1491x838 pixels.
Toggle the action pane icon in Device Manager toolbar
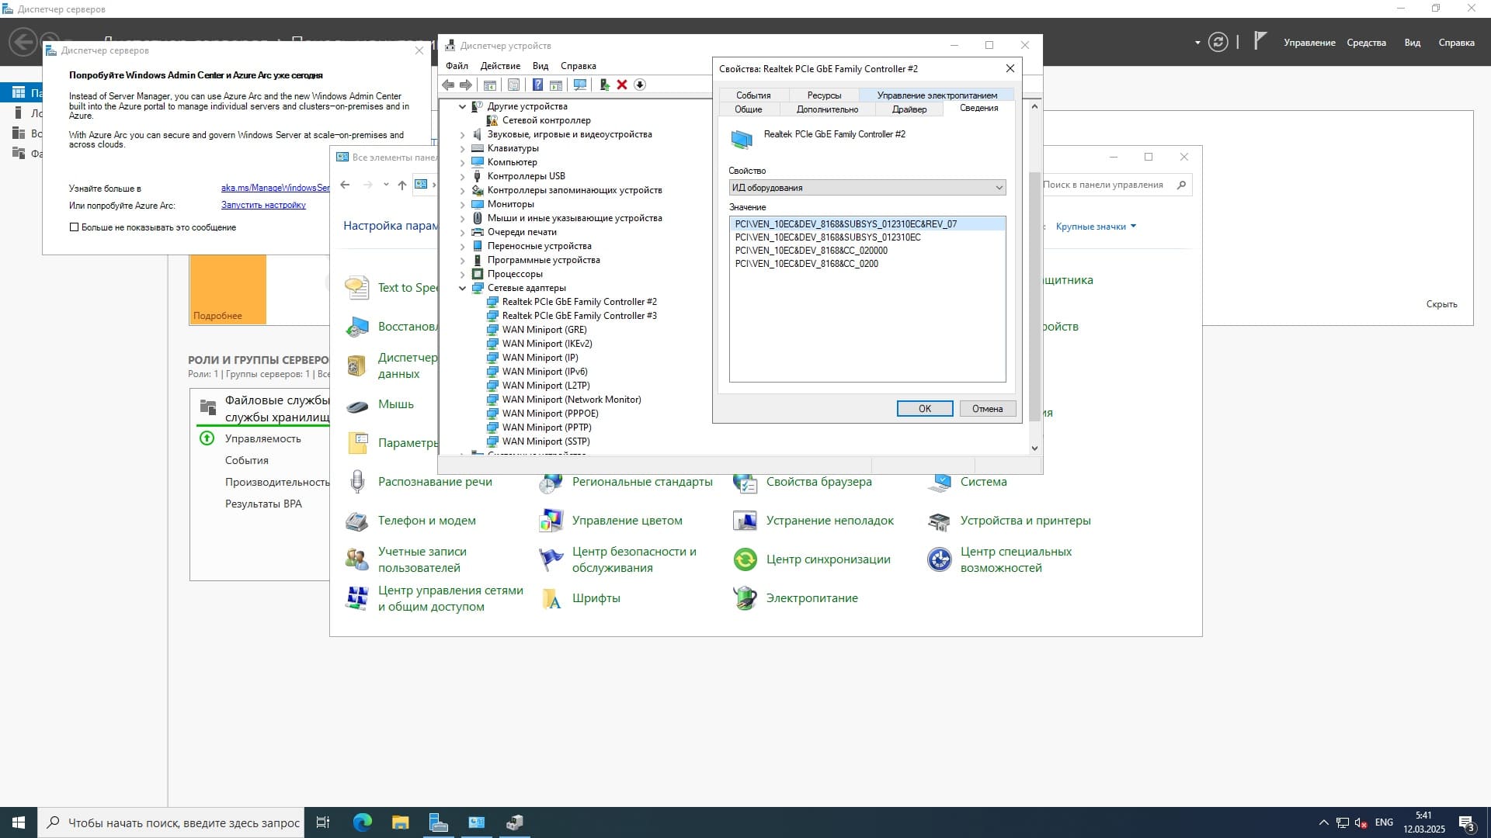[x=556, y=85]
